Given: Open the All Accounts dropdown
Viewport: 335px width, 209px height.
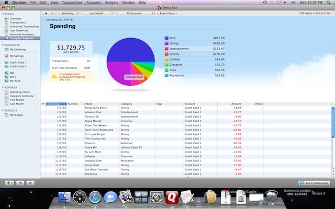Looking at the screenshot, I should pyautogui.click(x=135, y=13).
